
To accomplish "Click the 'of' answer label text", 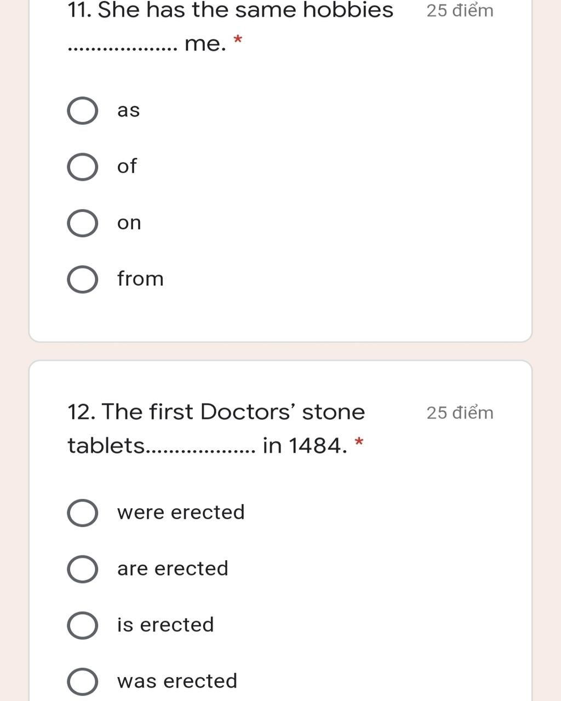I will pyautogui.click(x=127, y=166).
